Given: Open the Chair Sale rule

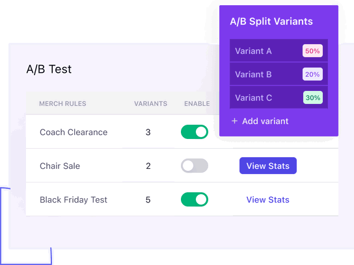Looking at the screenshot, I should coord(60,166).
